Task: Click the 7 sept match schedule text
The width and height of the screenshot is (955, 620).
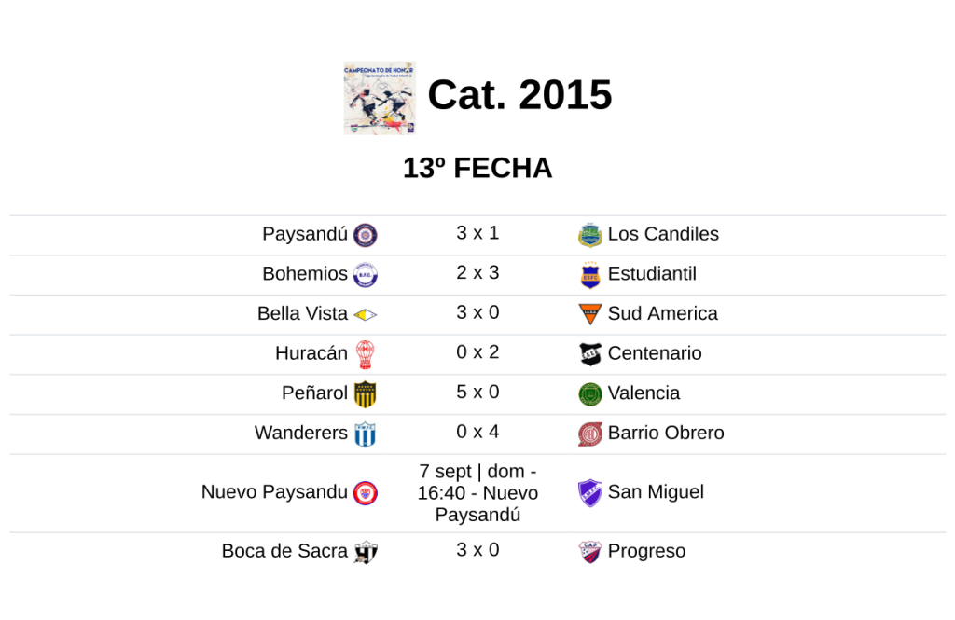Action: pyautogui.click(x=477, y=492)
